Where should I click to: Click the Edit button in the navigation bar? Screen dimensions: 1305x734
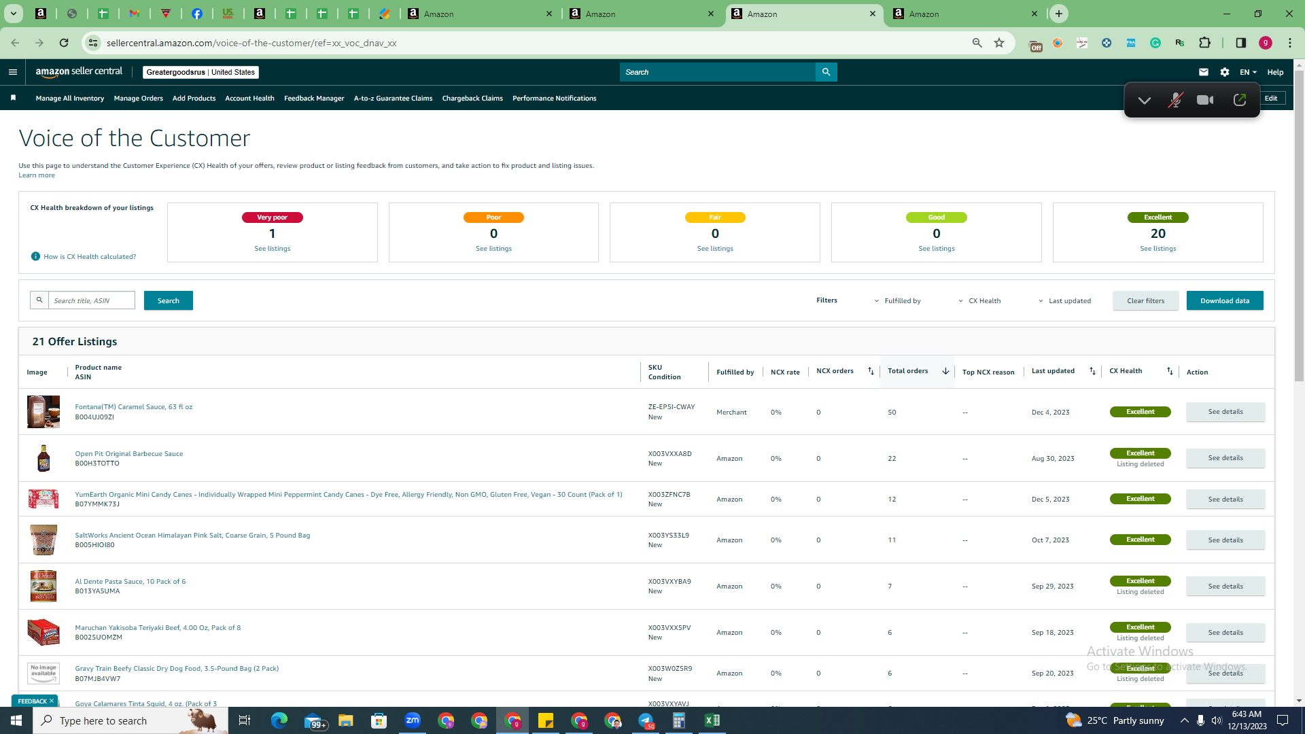tap(1271, 99)
